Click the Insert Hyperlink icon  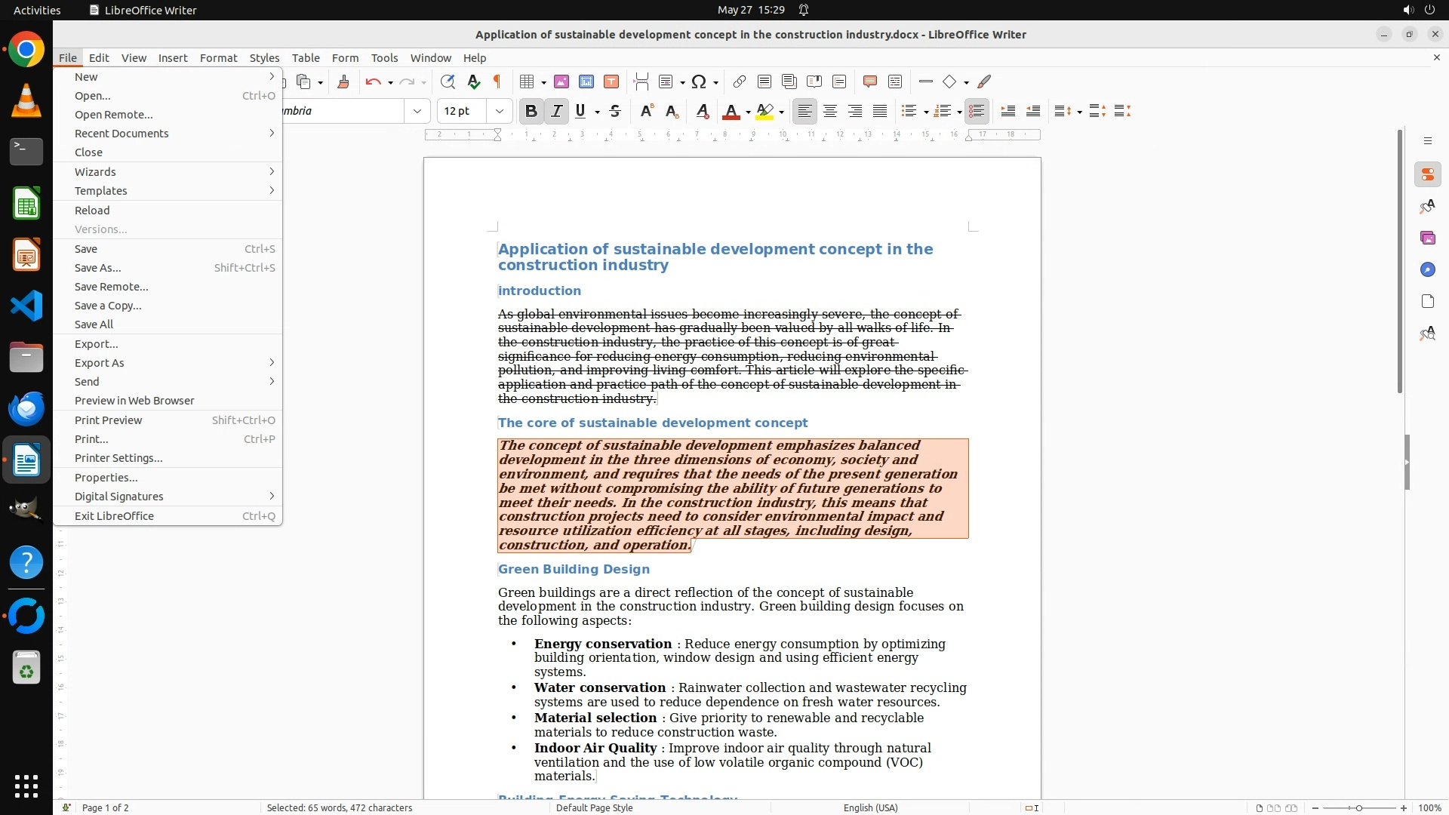point(740,82)
